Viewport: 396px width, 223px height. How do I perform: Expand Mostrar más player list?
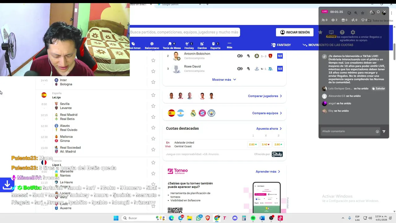[224, 80]
